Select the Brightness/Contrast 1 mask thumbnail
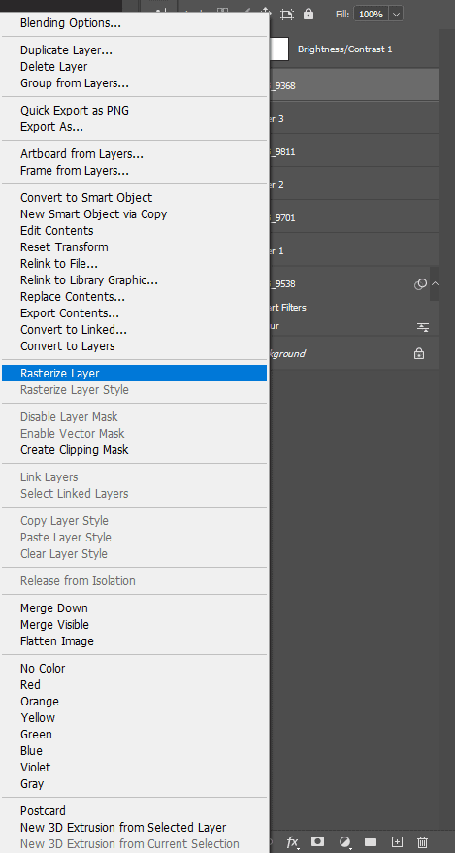The width and height of the screenshot is (455, 853). (278, 49)
